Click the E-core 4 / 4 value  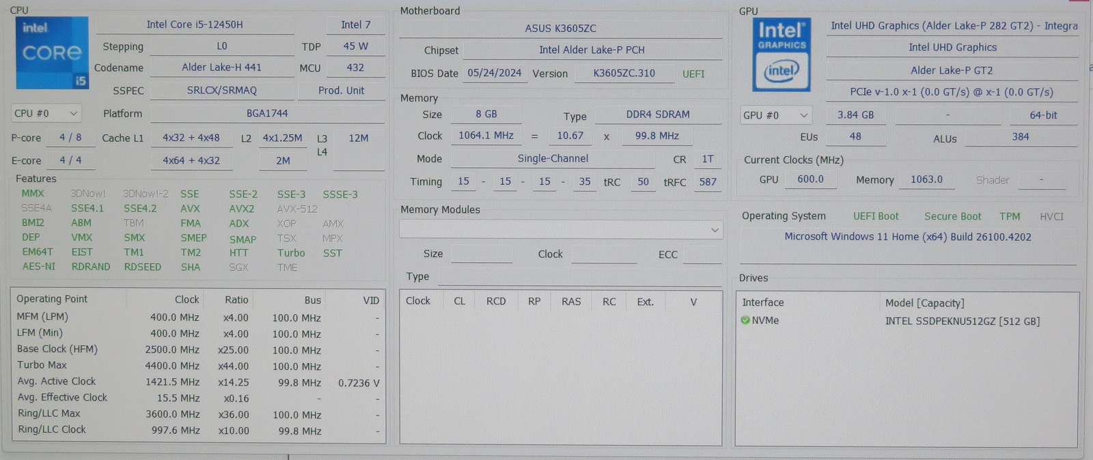click(70, 160)
